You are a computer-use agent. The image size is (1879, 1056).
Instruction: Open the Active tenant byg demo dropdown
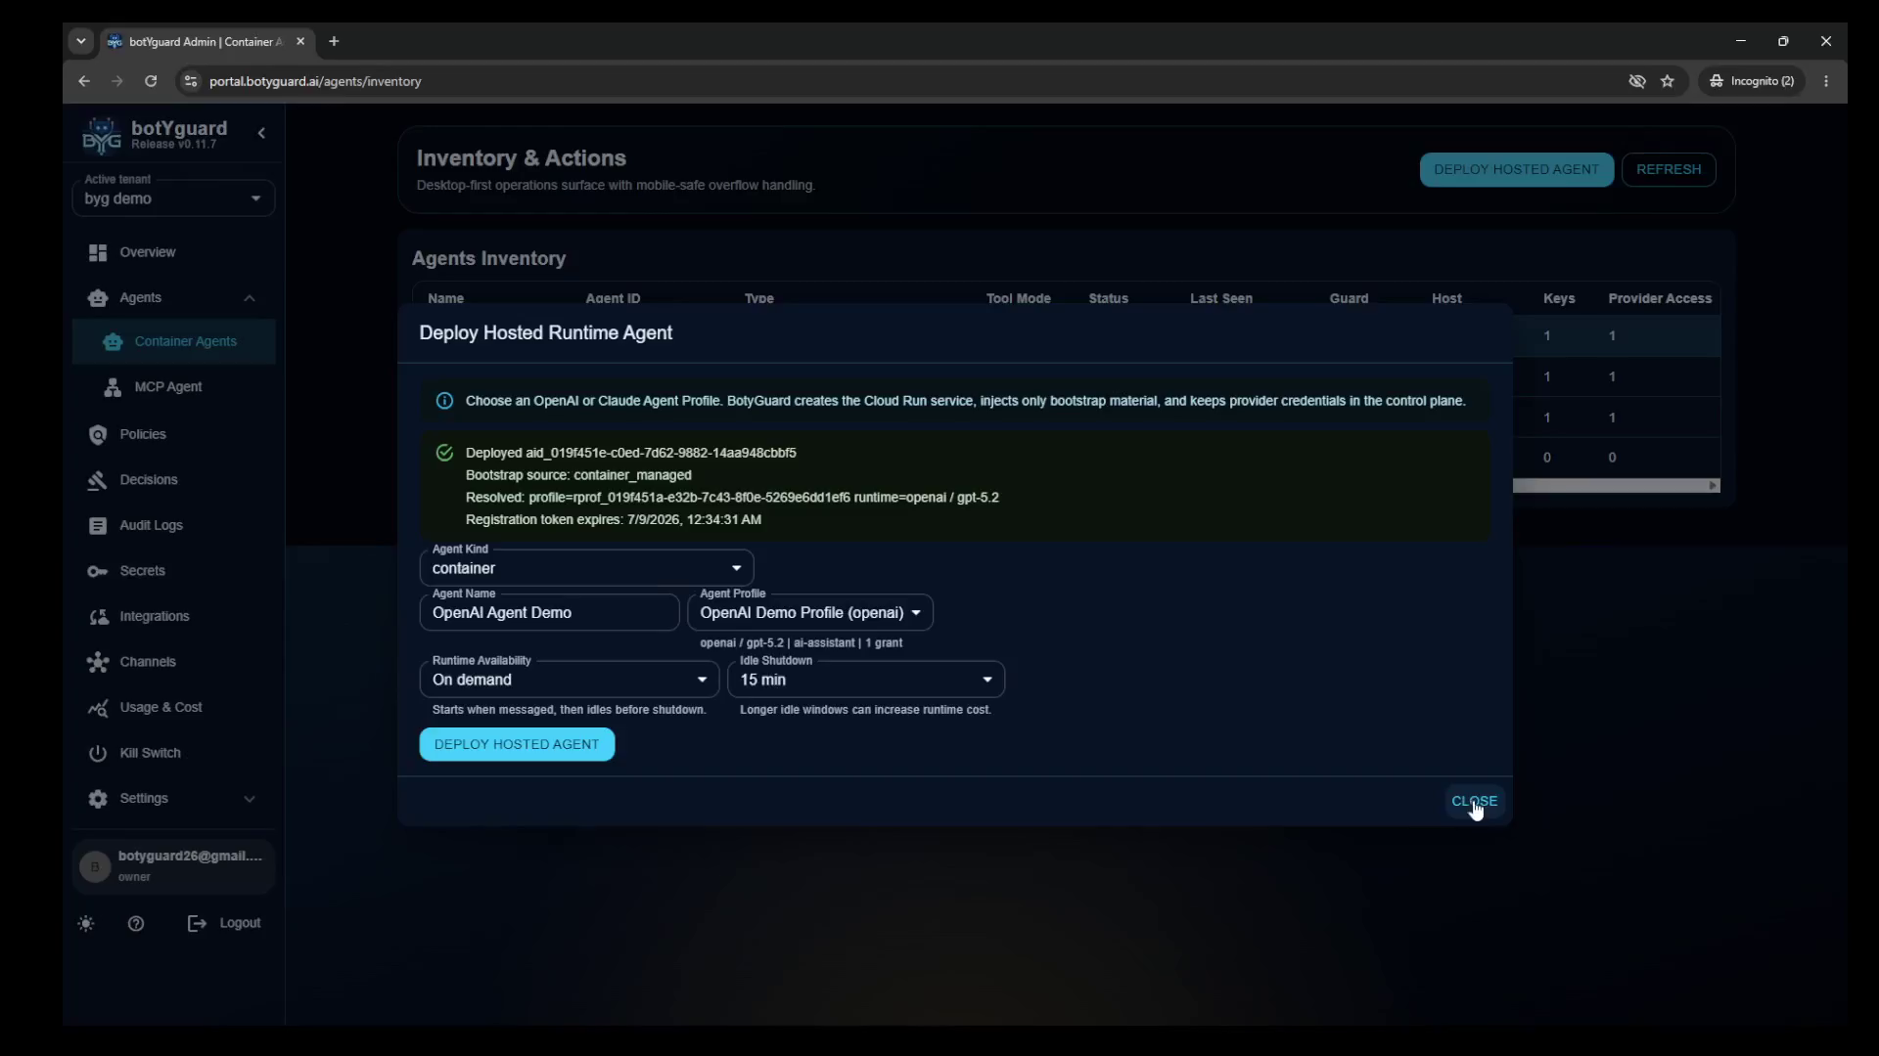[173, 198]
